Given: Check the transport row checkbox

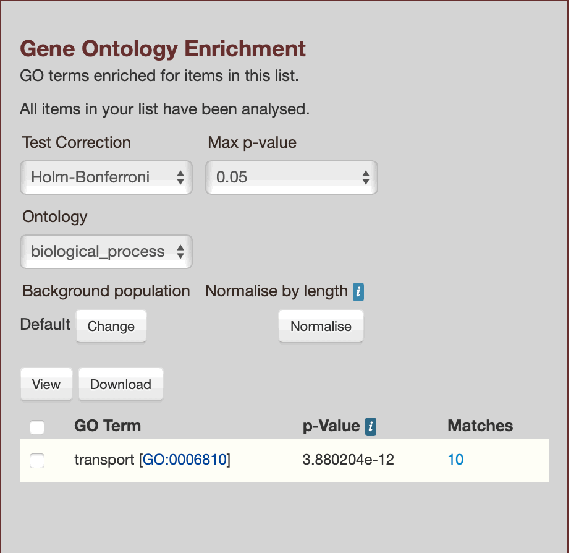Looking at the screenshot, I should pyautogui.click(x=37, y=460).
